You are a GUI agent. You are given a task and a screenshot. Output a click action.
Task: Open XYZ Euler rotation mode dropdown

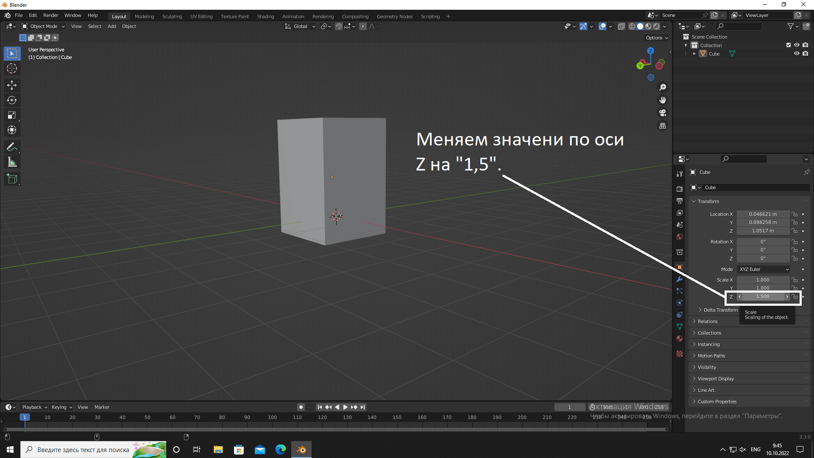point(764,269)
